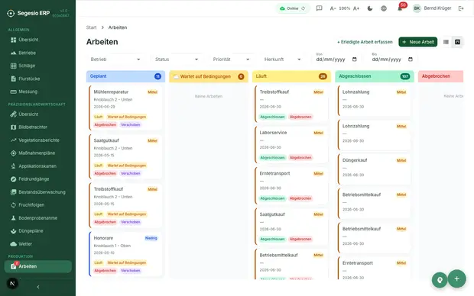Click the floating map pin button

coord(440,280)
